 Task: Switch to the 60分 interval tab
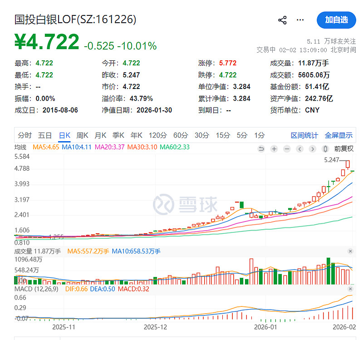tap(181, 135)
